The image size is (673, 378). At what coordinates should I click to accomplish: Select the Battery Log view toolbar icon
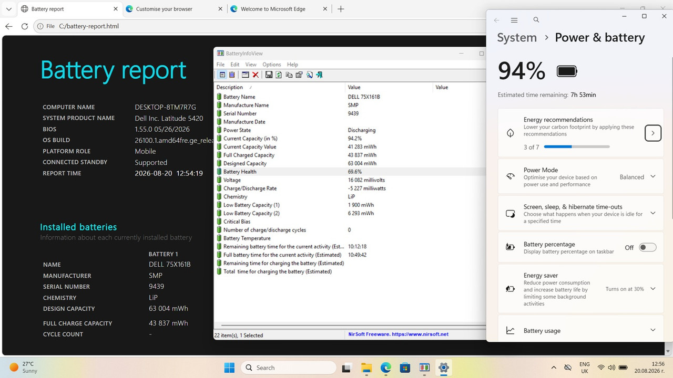(x=232, y=75)
